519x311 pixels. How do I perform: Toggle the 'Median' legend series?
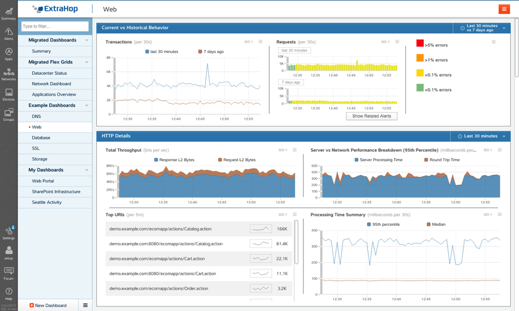point(435,225)
